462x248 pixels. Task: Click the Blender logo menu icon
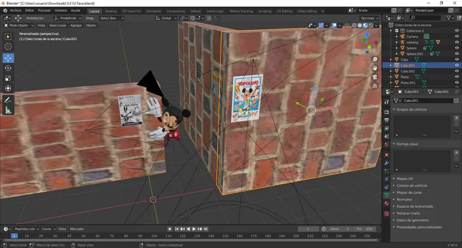click(5, 10)
